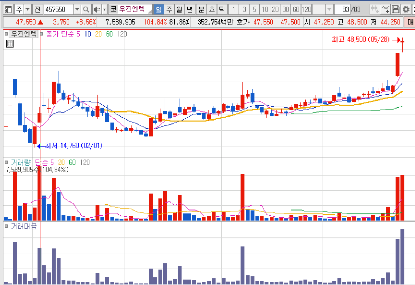Click small square beside 거래량 legend
This screenshot has width=415, height=285.
(x=6, y=162)
